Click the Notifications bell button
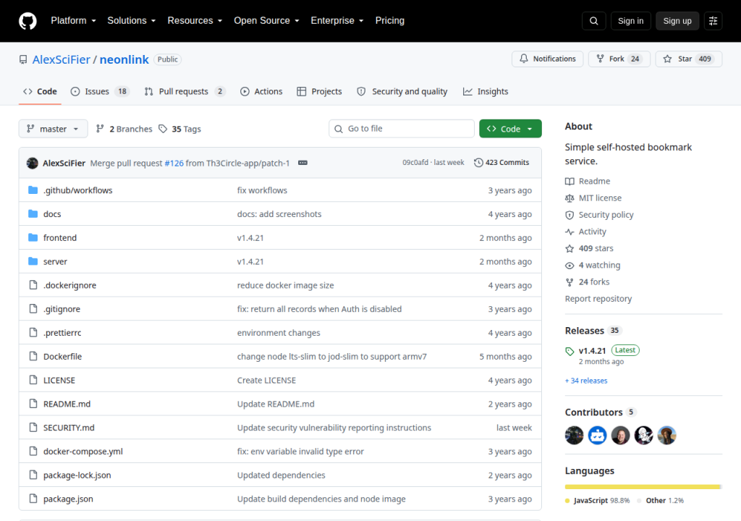This screenshot has height=521, width=741. point(547,59)
